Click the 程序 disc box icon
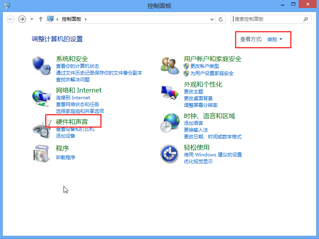Screen dimensions: 319x239 (41, 153)
